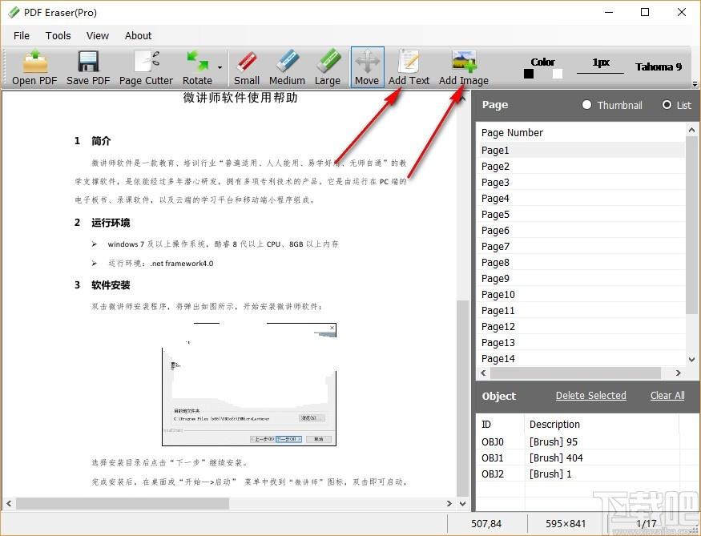Image resolution: width=701 pixels, height=536 pixels.
Task: Click page list scroll left arrow
Action: tap(483, 373)
